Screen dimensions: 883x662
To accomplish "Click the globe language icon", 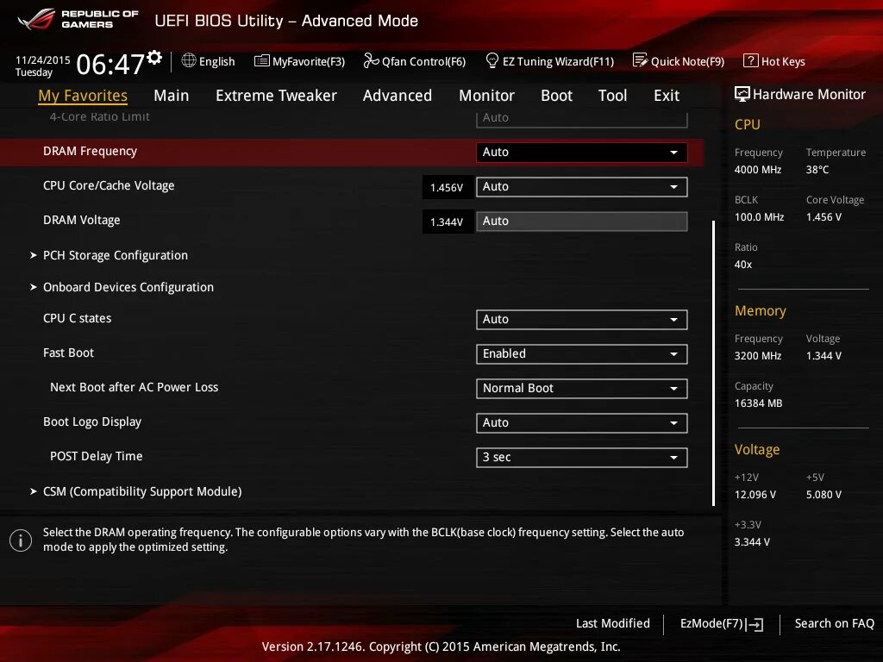I will tap(189, 60).
